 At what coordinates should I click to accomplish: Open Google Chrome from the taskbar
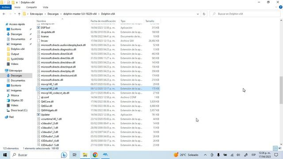click(x=95, y=155)
